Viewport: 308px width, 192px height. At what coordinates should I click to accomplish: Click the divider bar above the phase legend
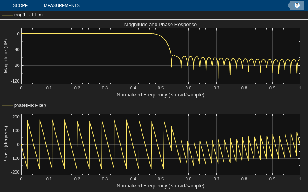(154, 101)
